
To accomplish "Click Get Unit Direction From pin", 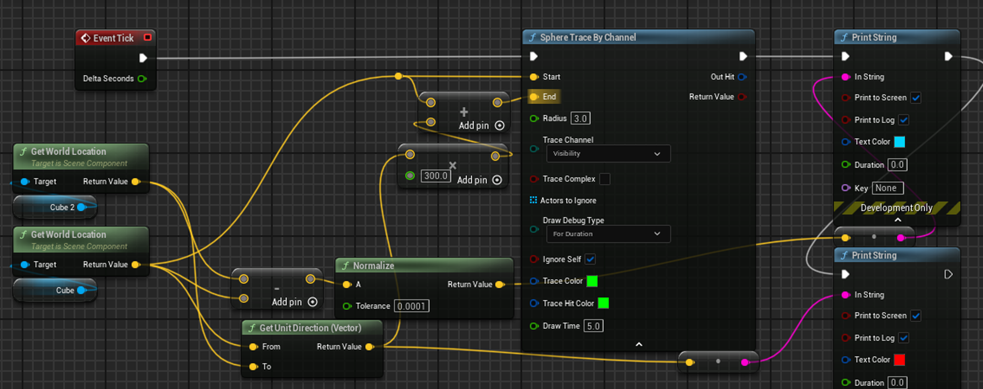I will click(253, 347).
